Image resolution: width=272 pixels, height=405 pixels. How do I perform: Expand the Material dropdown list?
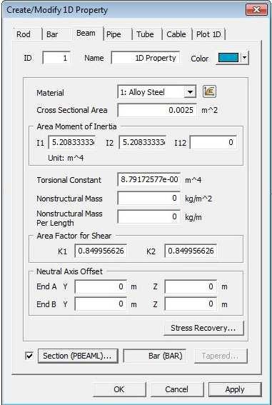coord(190,92)
